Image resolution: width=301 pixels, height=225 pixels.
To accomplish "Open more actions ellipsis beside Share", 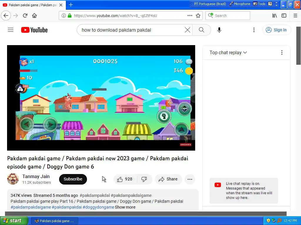I will [190, 179].
